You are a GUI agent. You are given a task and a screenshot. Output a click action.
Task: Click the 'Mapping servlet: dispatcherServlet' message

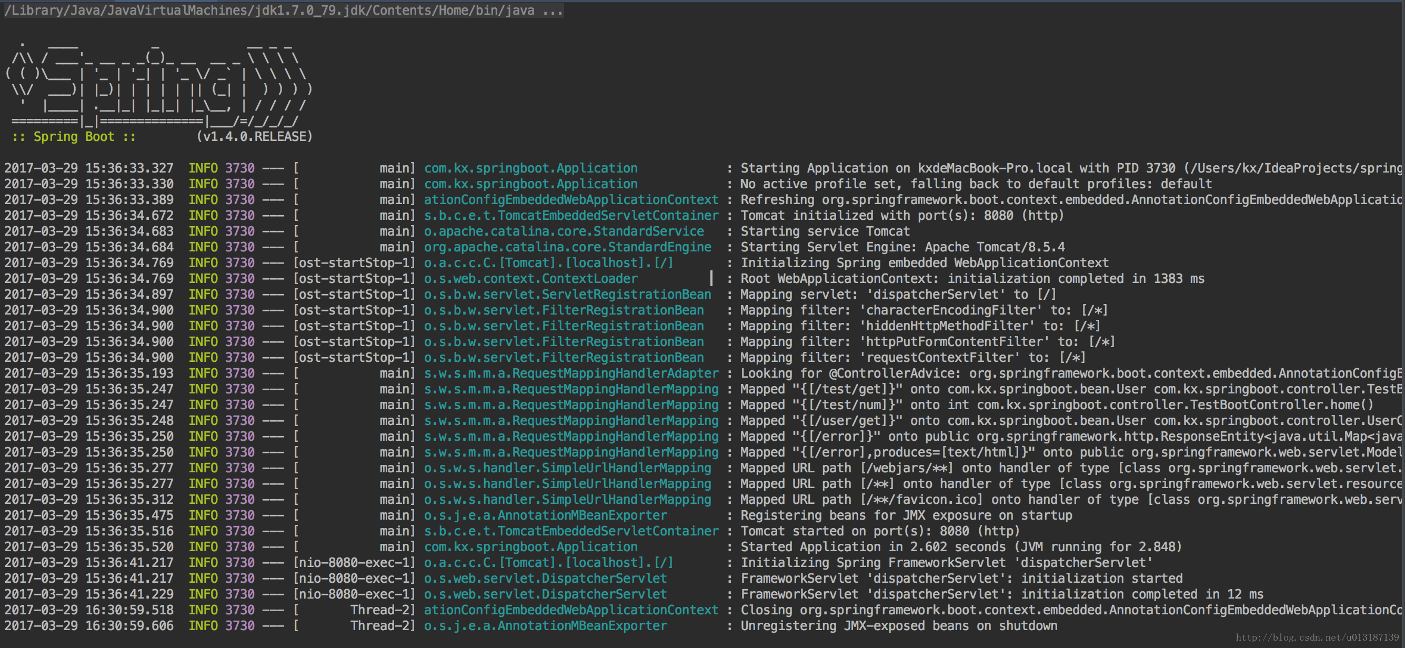click(898, 295)
